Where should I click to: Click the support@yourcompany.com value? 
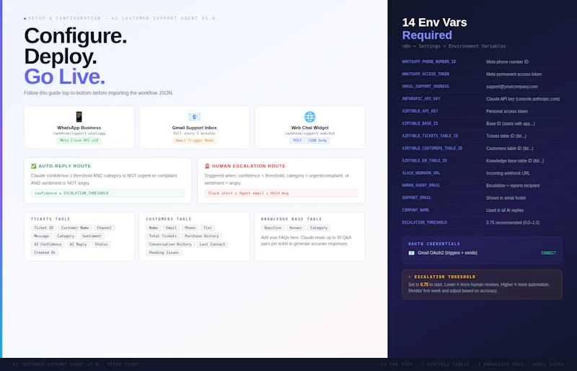[x=512, y=87]
